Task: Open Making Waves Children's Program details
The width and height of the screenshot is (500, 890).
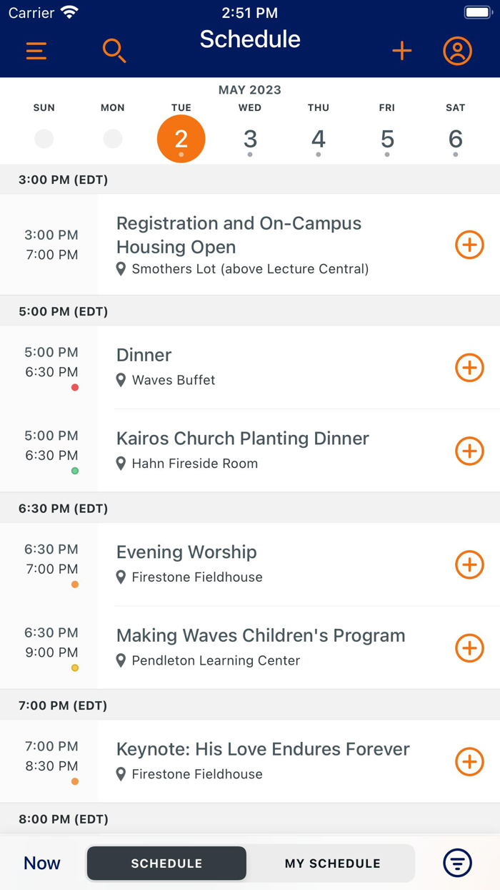Action: pyautogui.click(x=261, y=635)
